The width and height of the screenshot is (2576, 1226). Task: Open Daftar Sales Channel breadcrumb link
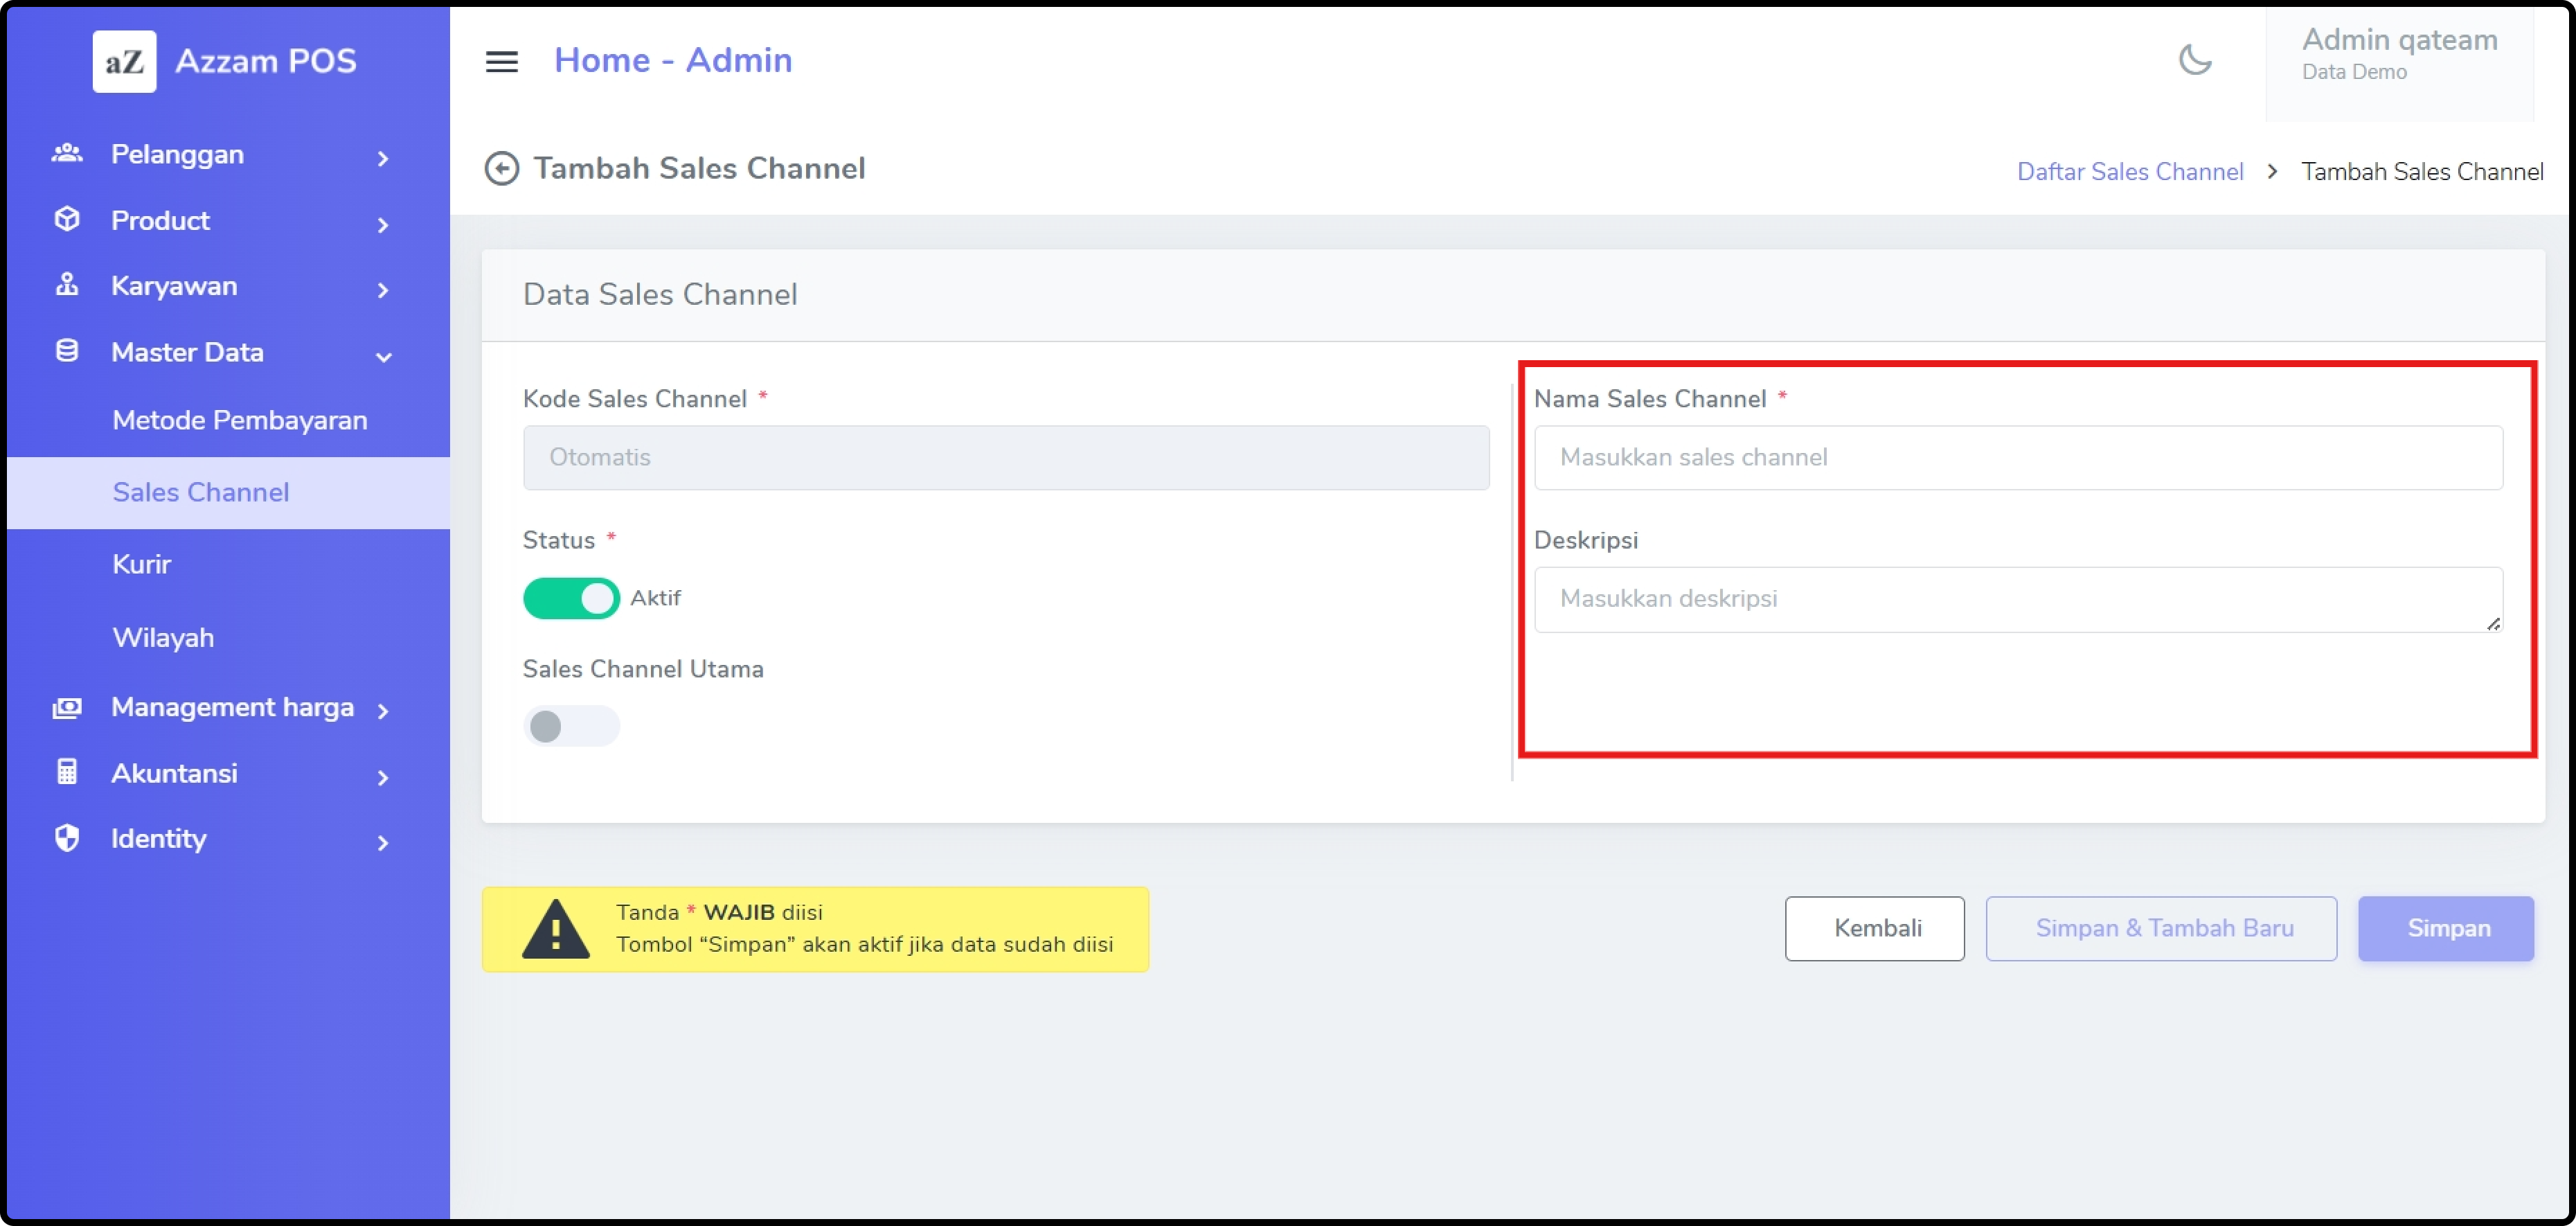2129,172
